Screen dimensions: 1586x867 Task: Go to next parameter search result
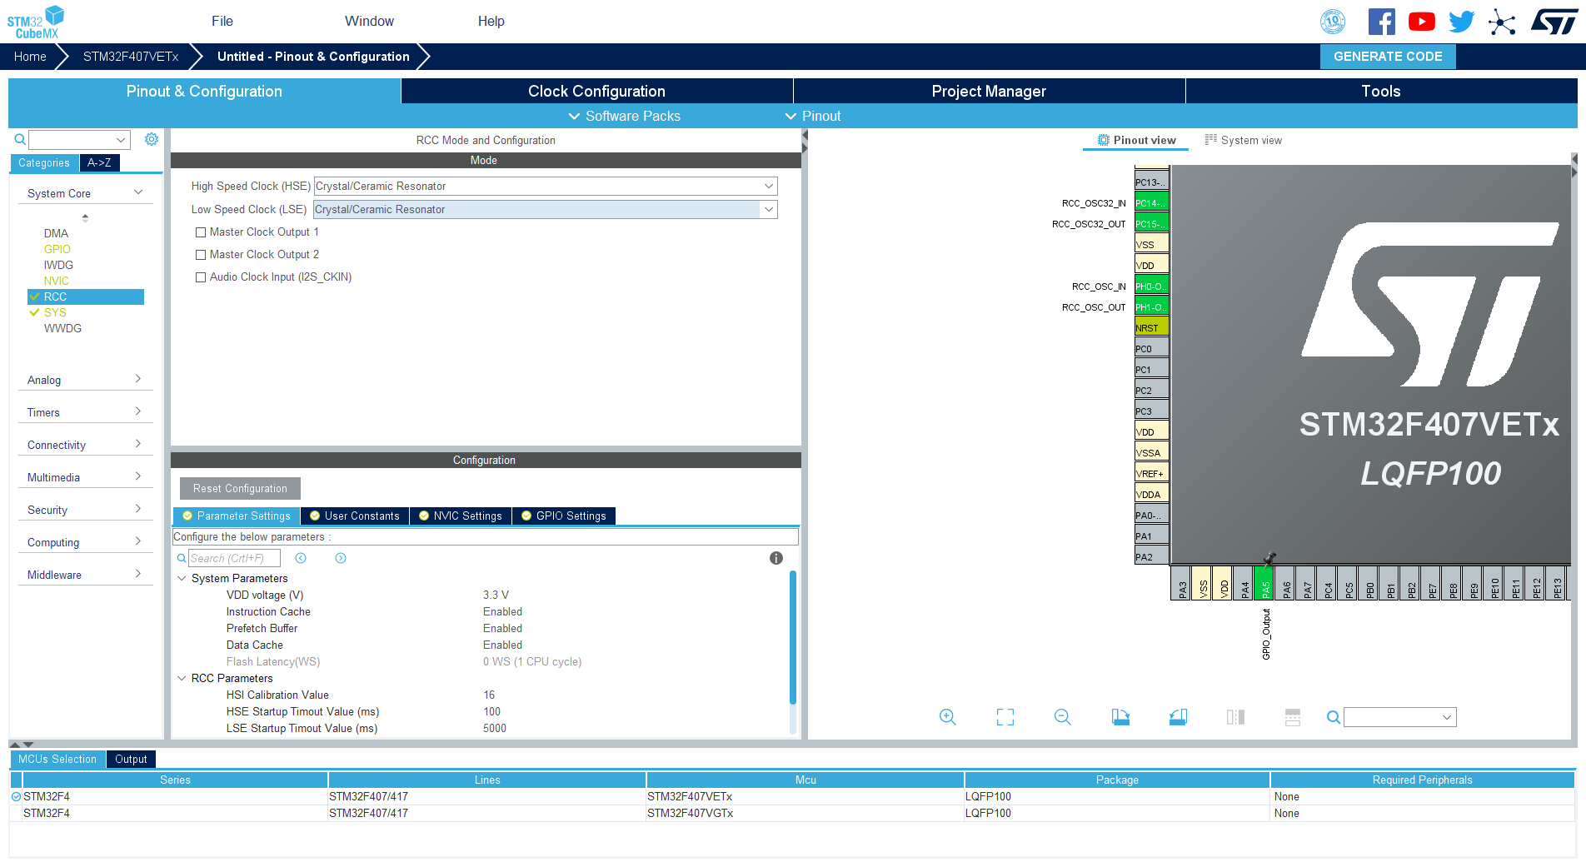point(341,558)
